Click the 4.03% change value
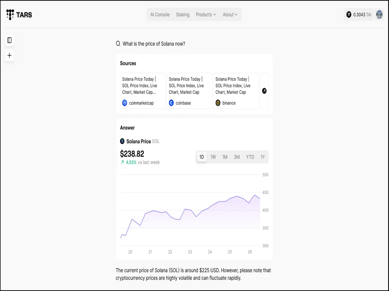The image size is (389, 291). coord(131,162)
